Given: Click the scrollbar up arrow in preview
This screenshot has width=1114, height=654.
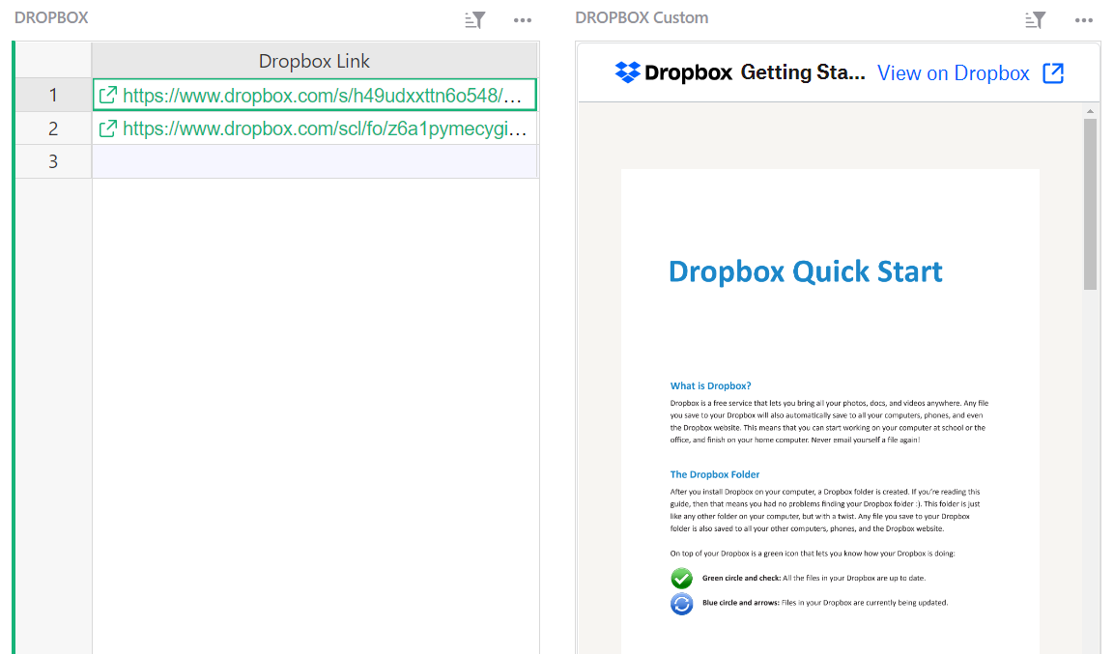Looking at the screenshot, I should tap(1090, 111).
